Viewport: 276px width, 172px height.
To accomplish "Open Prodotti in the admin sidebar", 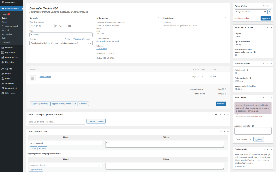I will coord(9,48).
